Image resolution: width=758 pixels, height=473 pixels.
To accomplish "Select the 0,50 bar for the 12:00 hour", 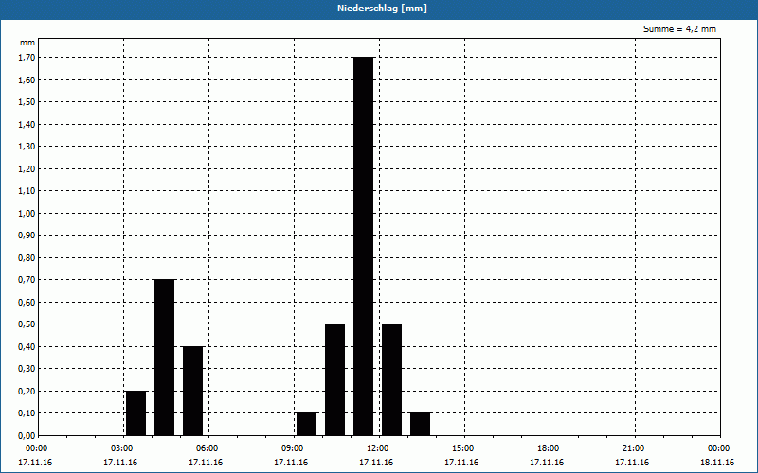I will point(391,380).
